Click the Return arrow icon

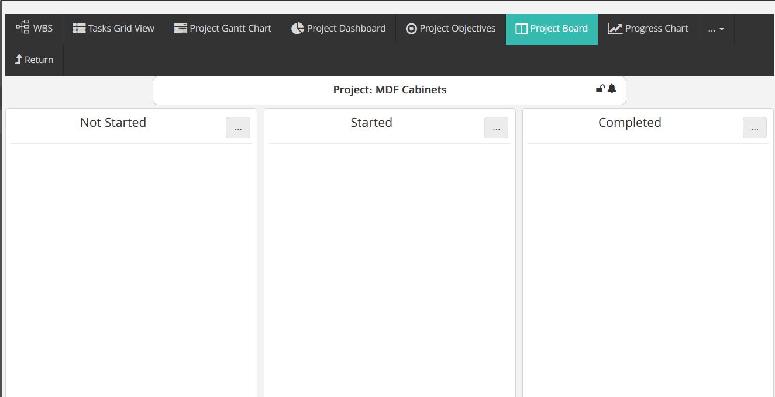click(x=18, y=59)
